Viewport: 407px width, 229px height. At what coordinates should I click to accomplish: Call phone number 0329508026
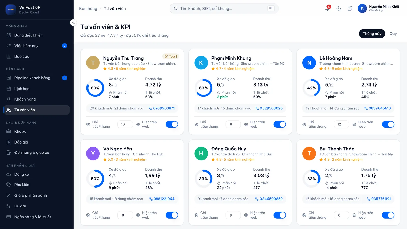tap(269, 108)
